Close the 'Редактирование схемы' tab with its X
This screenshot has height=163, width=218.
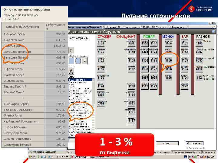[x=103, y=27]
